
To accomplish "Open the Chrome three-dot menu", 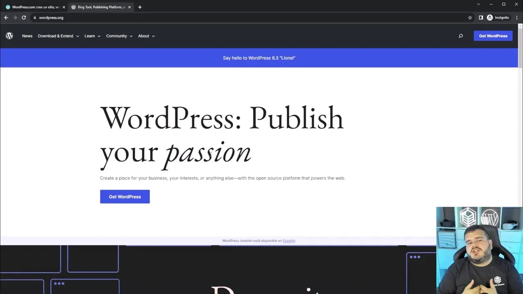I will click(x=517, y=18).
